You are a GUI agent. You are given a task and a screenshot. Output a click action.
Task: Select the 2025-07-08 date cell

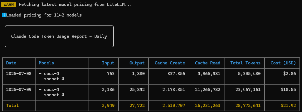[19, 73]
